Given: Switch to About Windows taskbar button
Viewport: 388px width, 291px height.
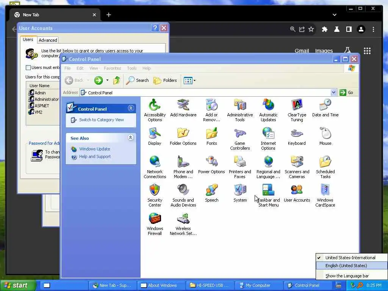Looking at the screenshot, I should click(x=161, y=286).
